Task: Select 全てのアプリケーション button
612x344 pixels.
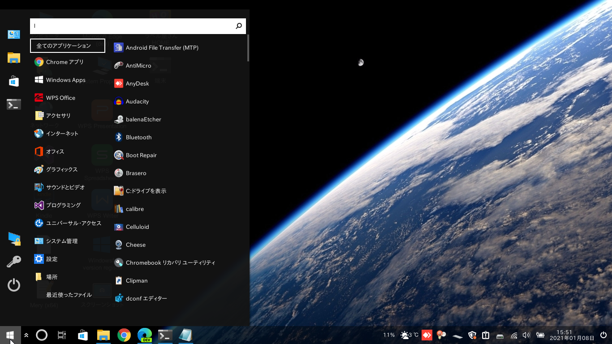Action: (x=68, y=46)
